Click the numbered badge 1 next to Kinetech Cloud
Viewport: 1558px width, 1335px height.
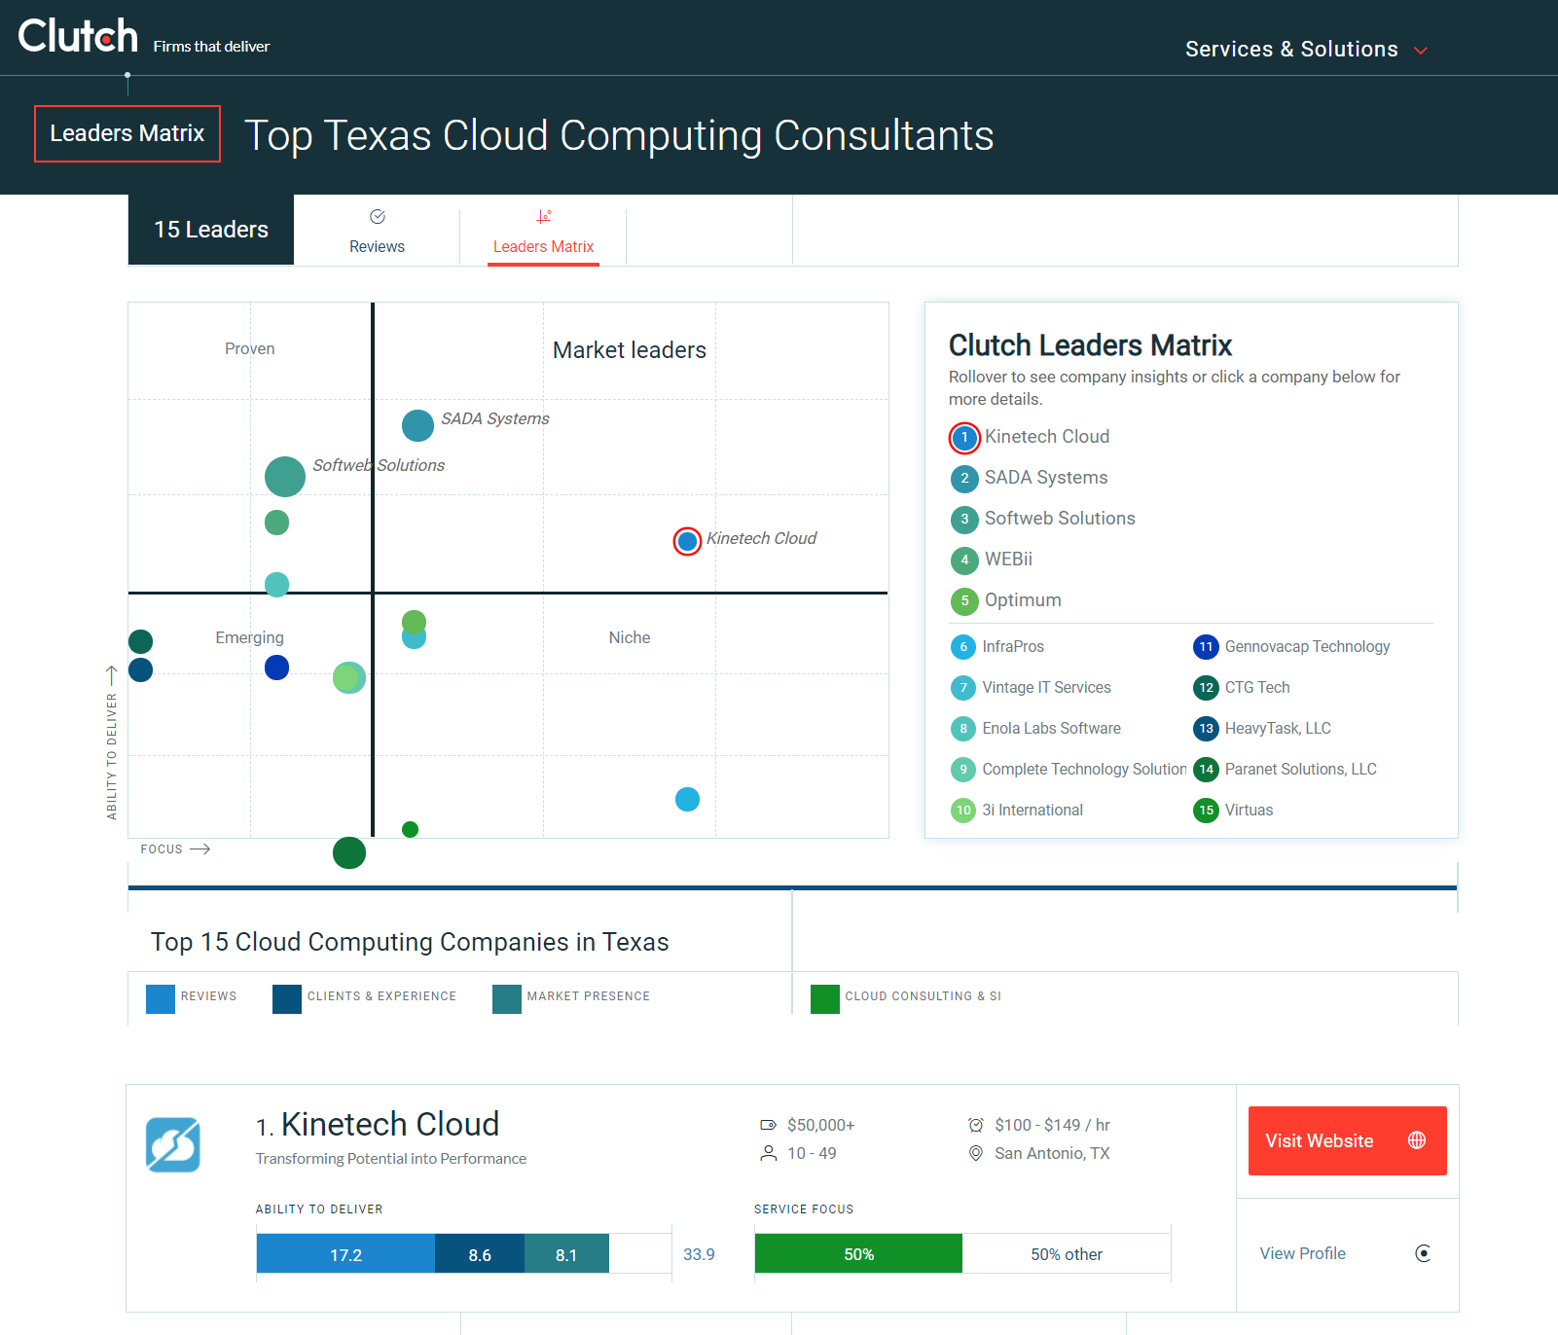pyautogui.click(x=963, y=438)
